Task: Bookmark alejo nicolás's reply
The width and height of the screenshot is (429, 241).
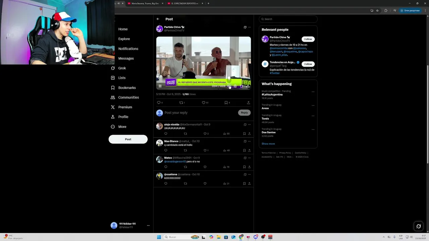Action: point(244,134)
